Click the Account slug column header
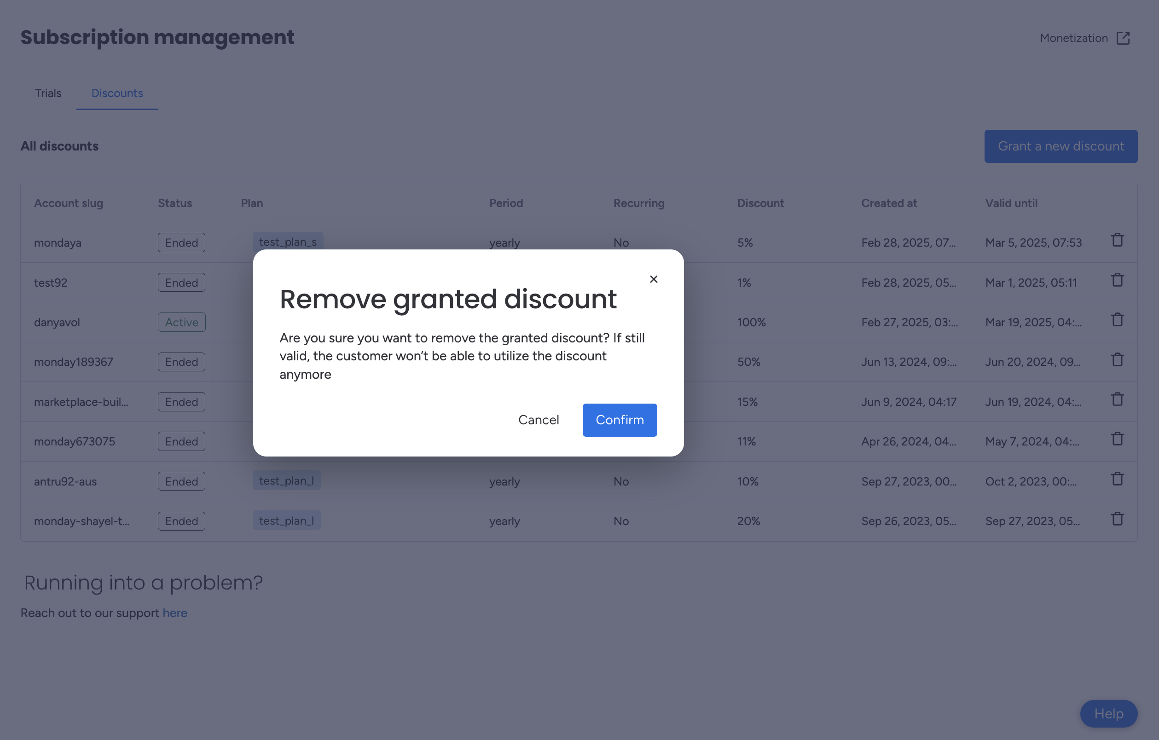This screenshot has width=1159, height=740. [x=68, y=203]
